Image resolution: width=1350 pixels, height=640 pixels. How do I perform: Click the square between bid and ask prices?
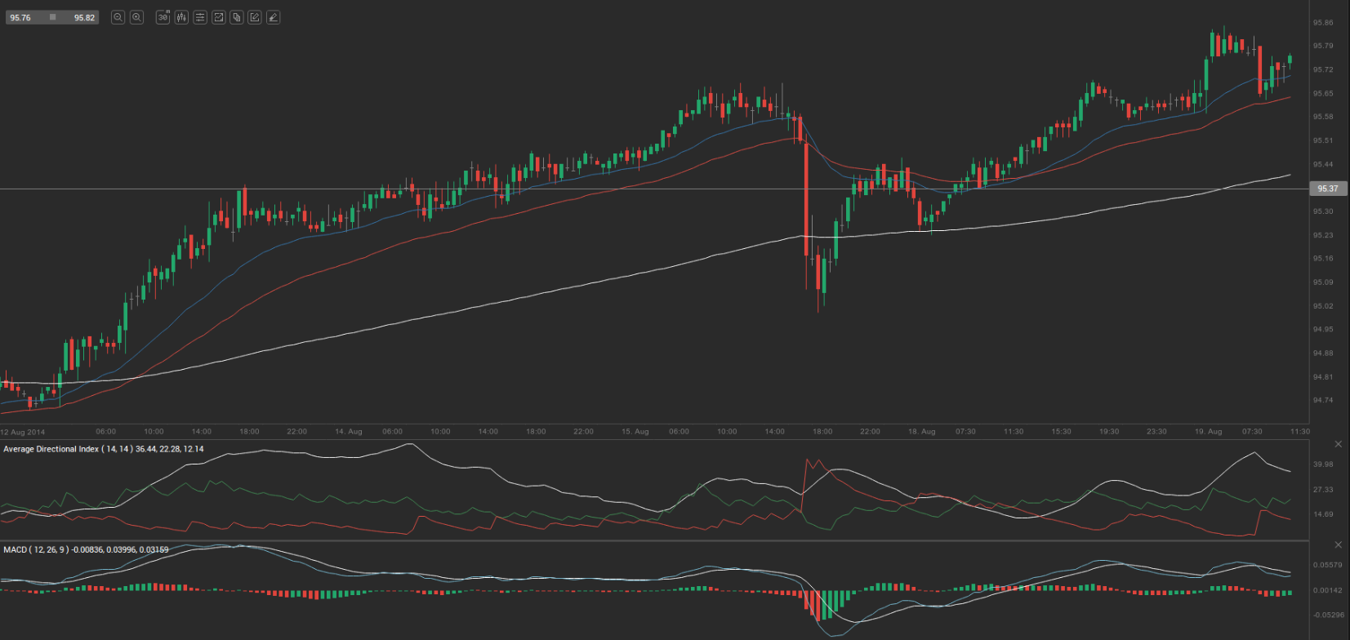point(53,17)
